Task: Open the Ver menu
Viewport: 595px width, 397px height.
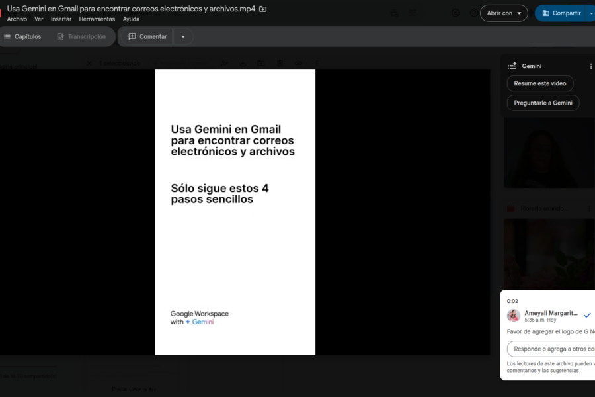Action: [x=39, y=19]
